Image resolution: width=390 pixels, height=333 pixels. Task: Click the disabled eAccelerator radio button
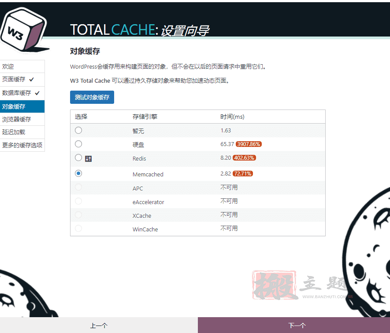(78, 201)
